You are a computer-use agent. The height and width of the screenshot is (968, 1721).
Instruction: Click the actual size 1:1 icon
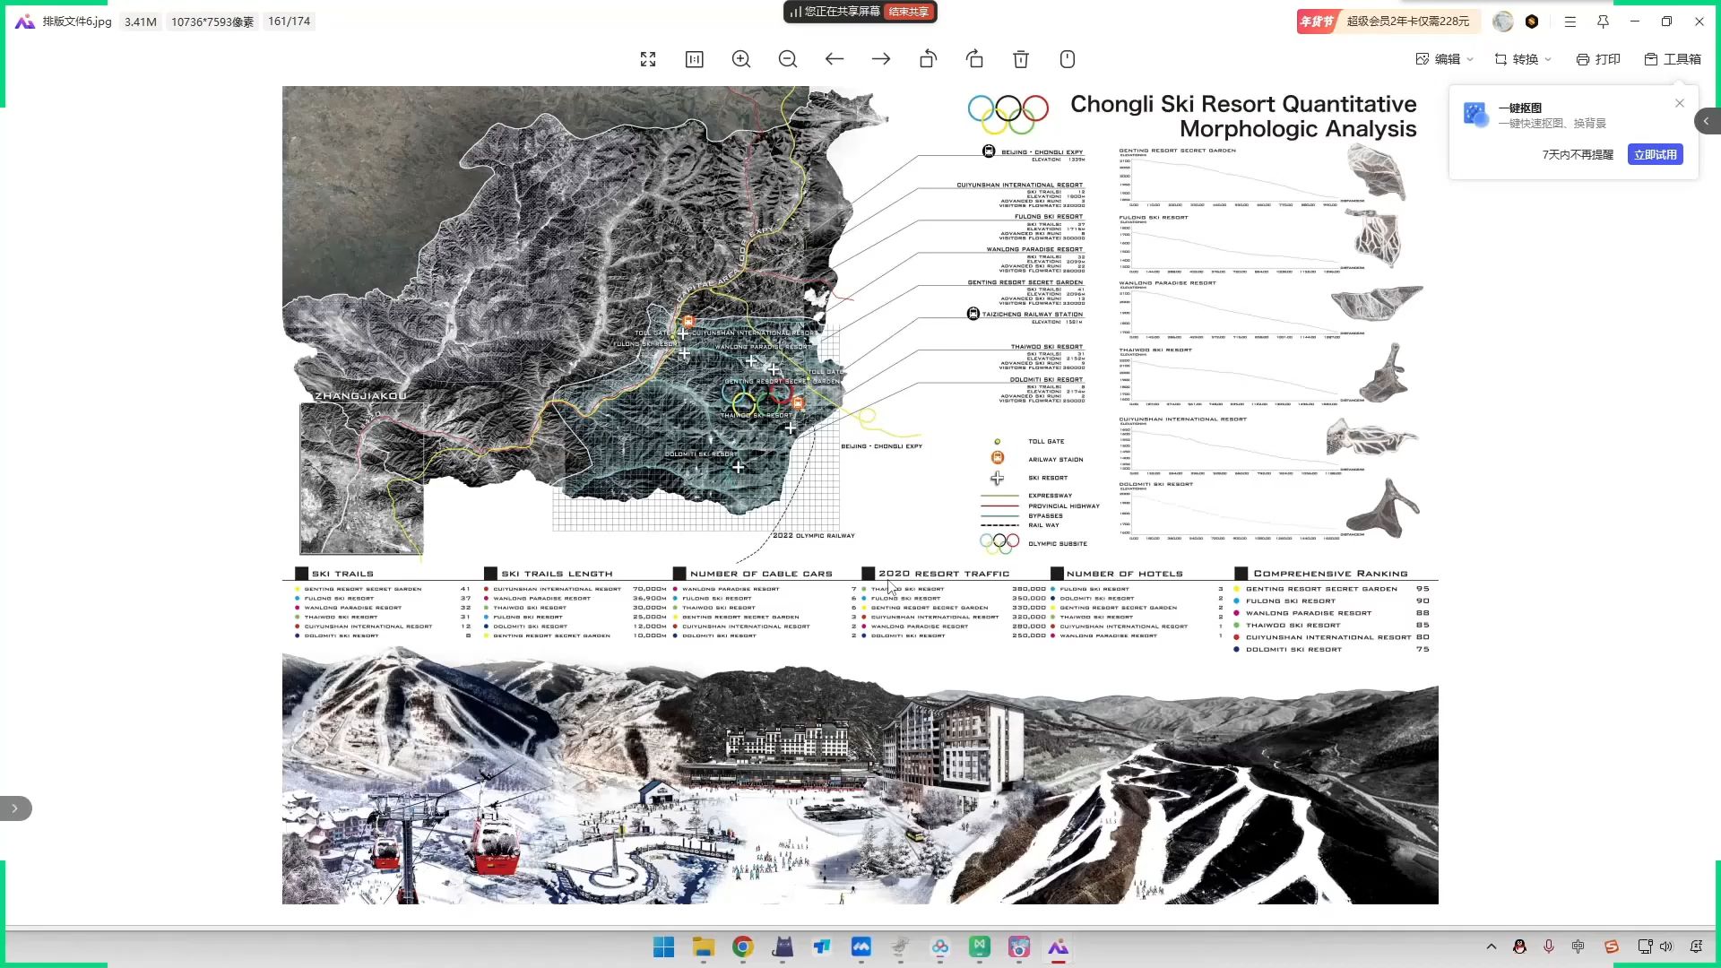coord(695,59)
